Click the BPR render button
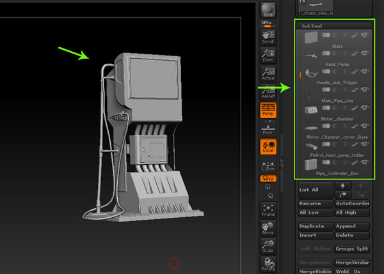Image resolution: width=384 pixels, height=274 pixels. click(x=268, y=10)
